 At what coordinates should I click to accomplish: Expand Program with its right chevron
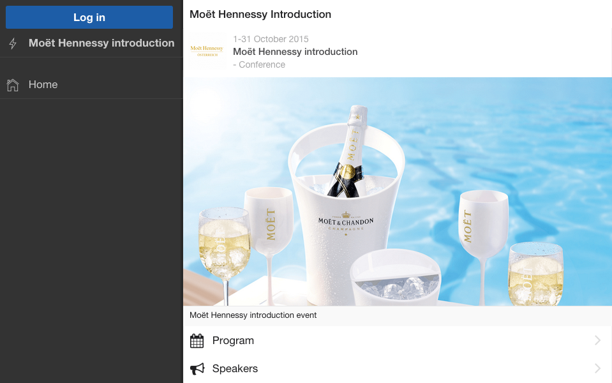[597, 340]
